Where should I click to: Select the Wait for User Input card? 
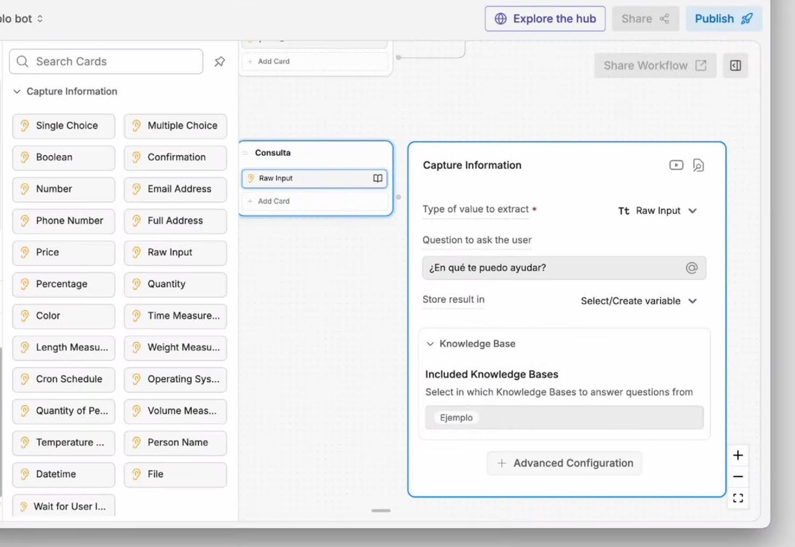pyautogui.click(x=64, y=506)
